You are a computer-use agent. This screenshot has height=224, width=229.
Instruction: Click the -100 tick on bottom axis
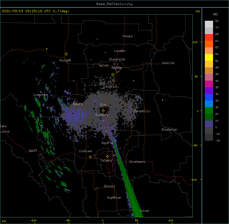coord(33,220)
